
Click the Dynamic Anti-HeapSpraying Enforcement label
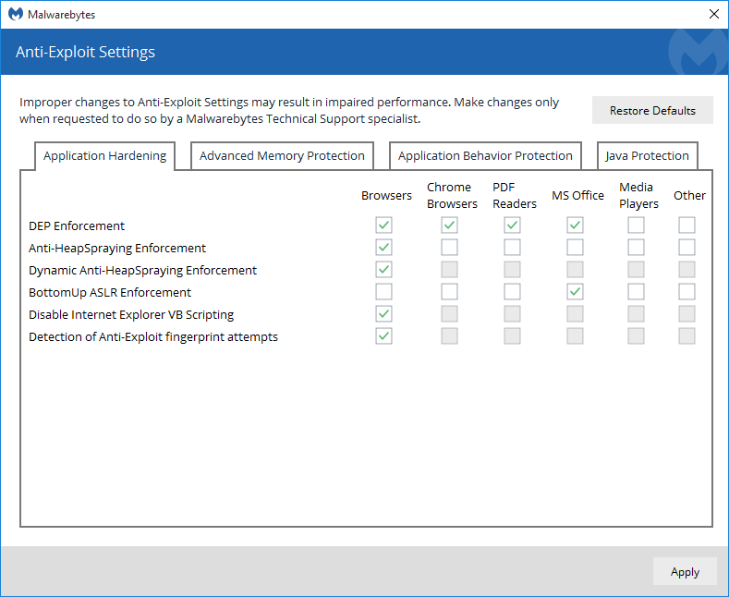[142, 271]
